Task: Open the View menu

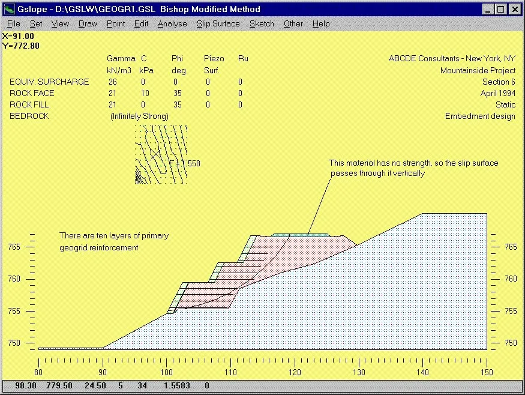Action: point(59,23)
